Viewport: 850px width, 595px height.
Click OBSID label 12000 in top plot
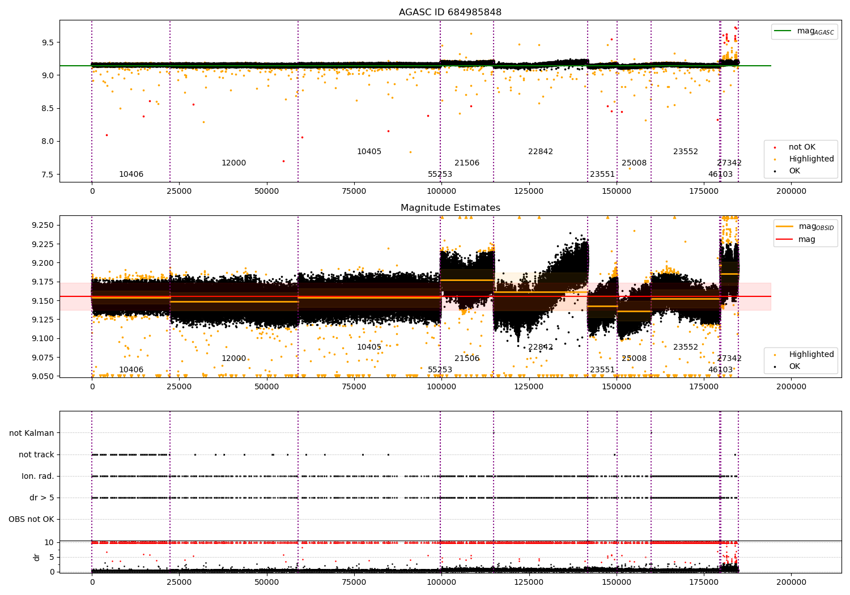coord(233,163)
